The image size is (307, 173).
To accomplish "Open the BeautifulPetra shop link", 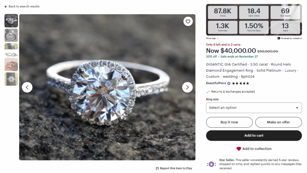I will tap(216, 83).
